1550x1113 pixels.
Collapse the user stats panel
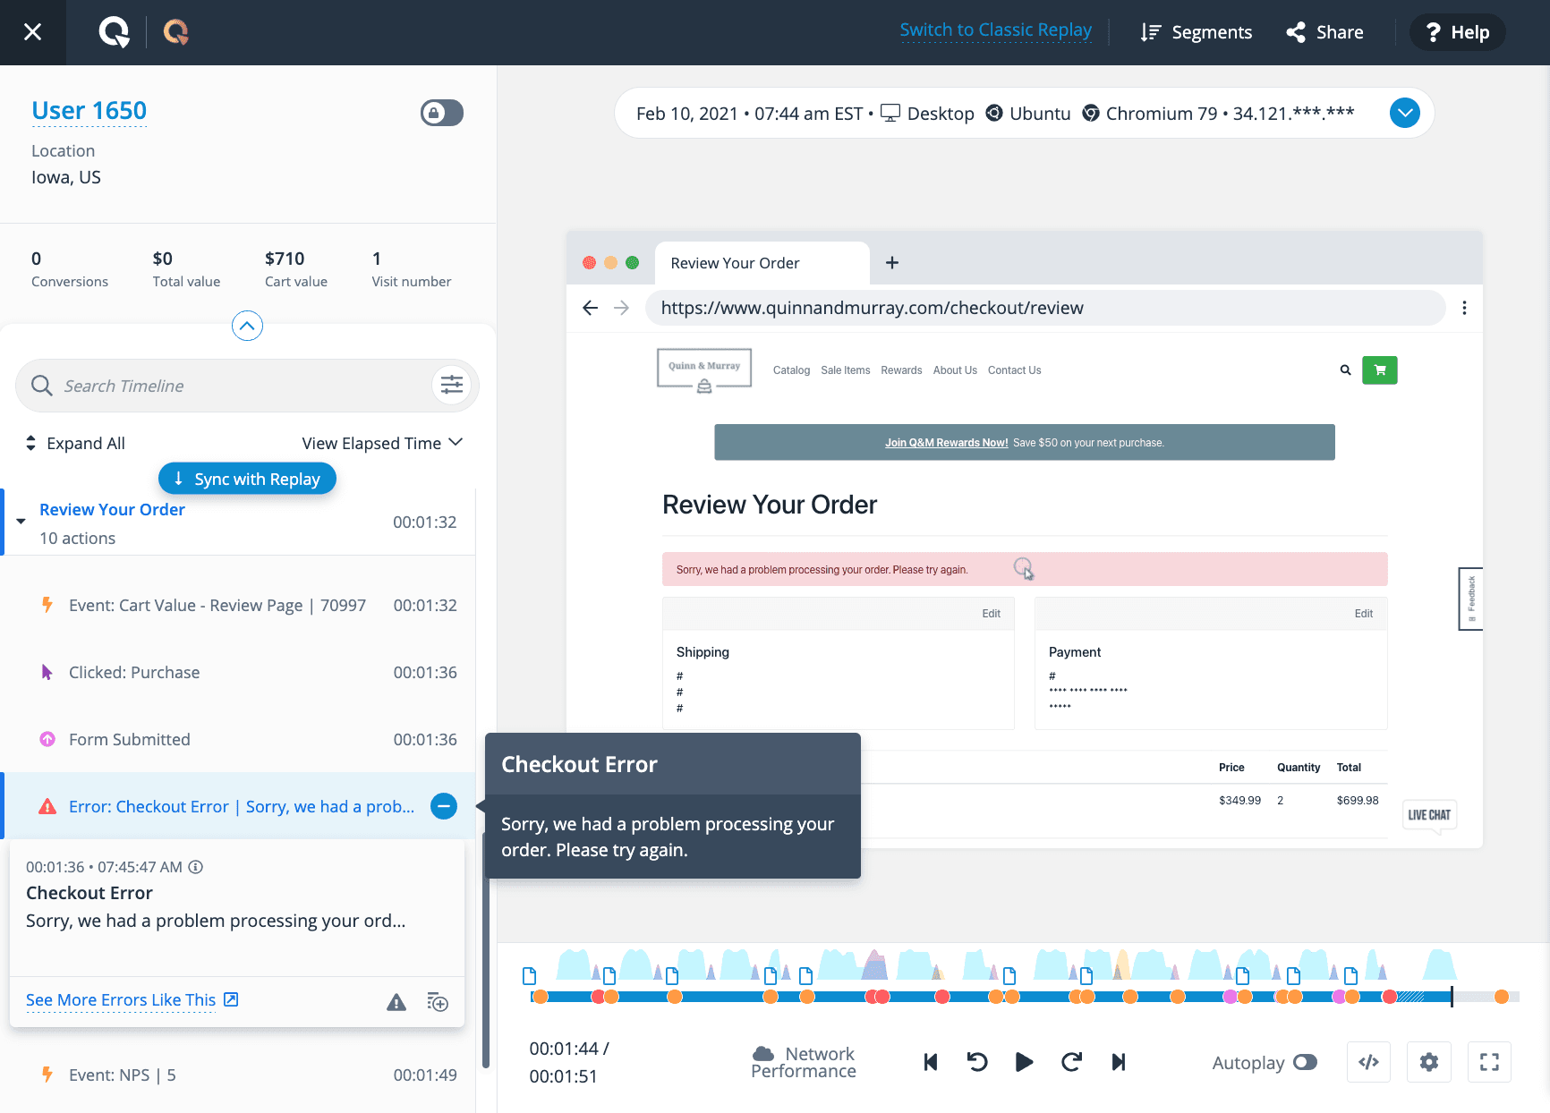coord(247,326)
